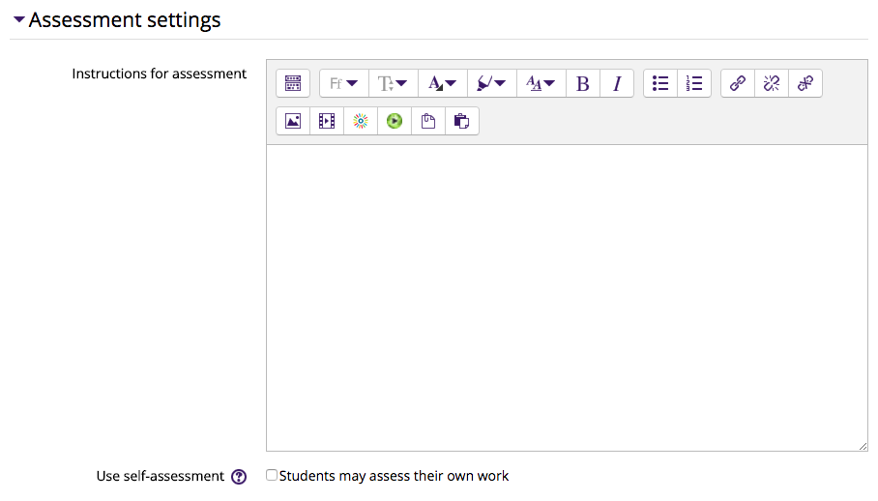The width and height of the screenshot is (878, 501).
Task: Remove link with unlink icon
Action: (772, 83)
